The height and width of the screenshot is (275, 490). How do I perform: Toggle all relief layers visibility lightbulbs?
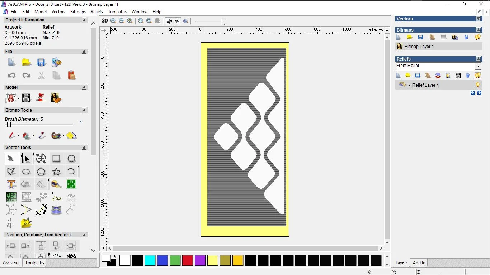[x=477, y=76]
